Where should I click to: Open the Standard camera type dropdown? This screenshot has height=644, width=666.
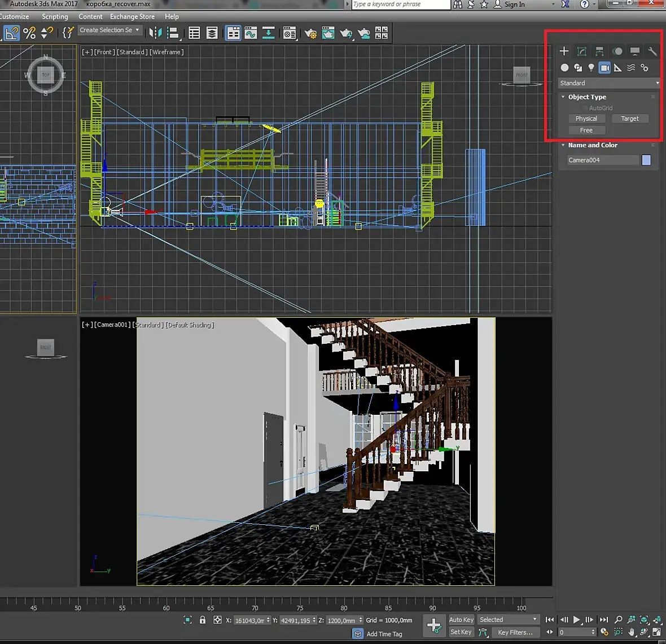tap(609, 83)
